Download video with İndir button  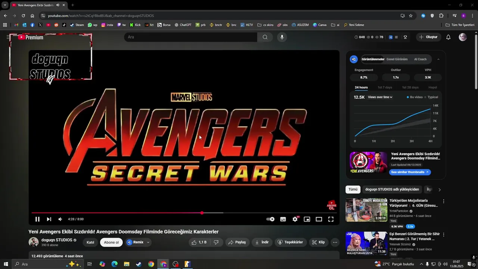pyautogui.click(x=262, y=242)
